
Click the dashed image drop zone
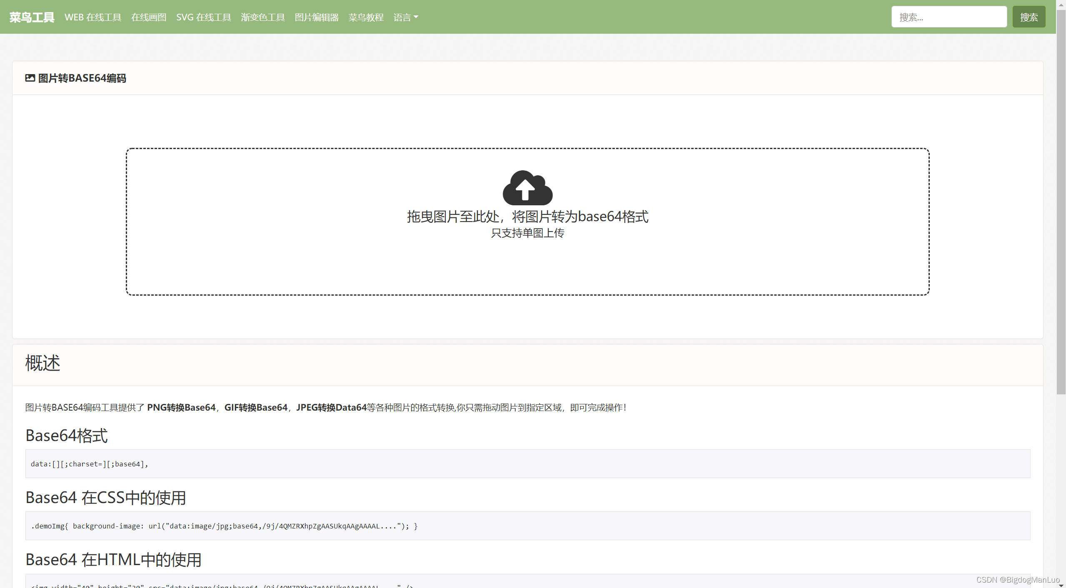tap(527, 267)
